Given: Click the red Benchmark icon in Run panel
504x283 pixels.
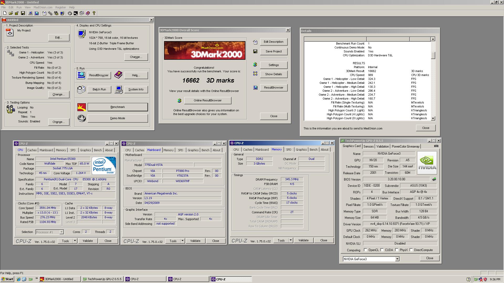Looking at the screenshot, I should 82,107.
